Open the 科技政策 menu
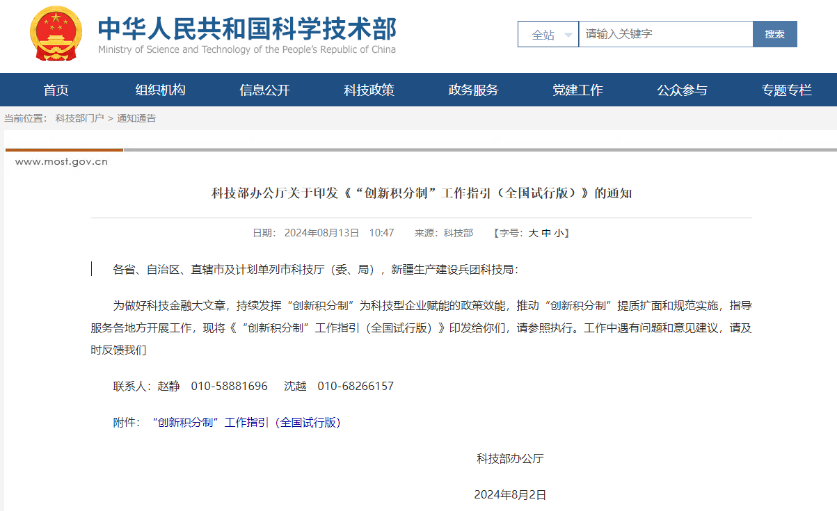 (369, 90)
